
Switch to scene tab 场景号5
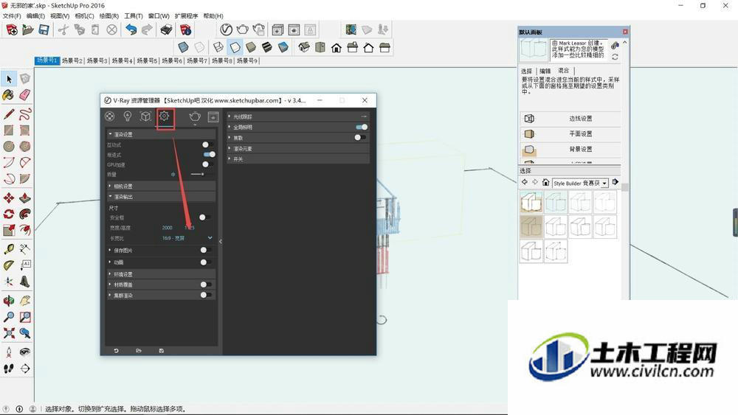147,60
